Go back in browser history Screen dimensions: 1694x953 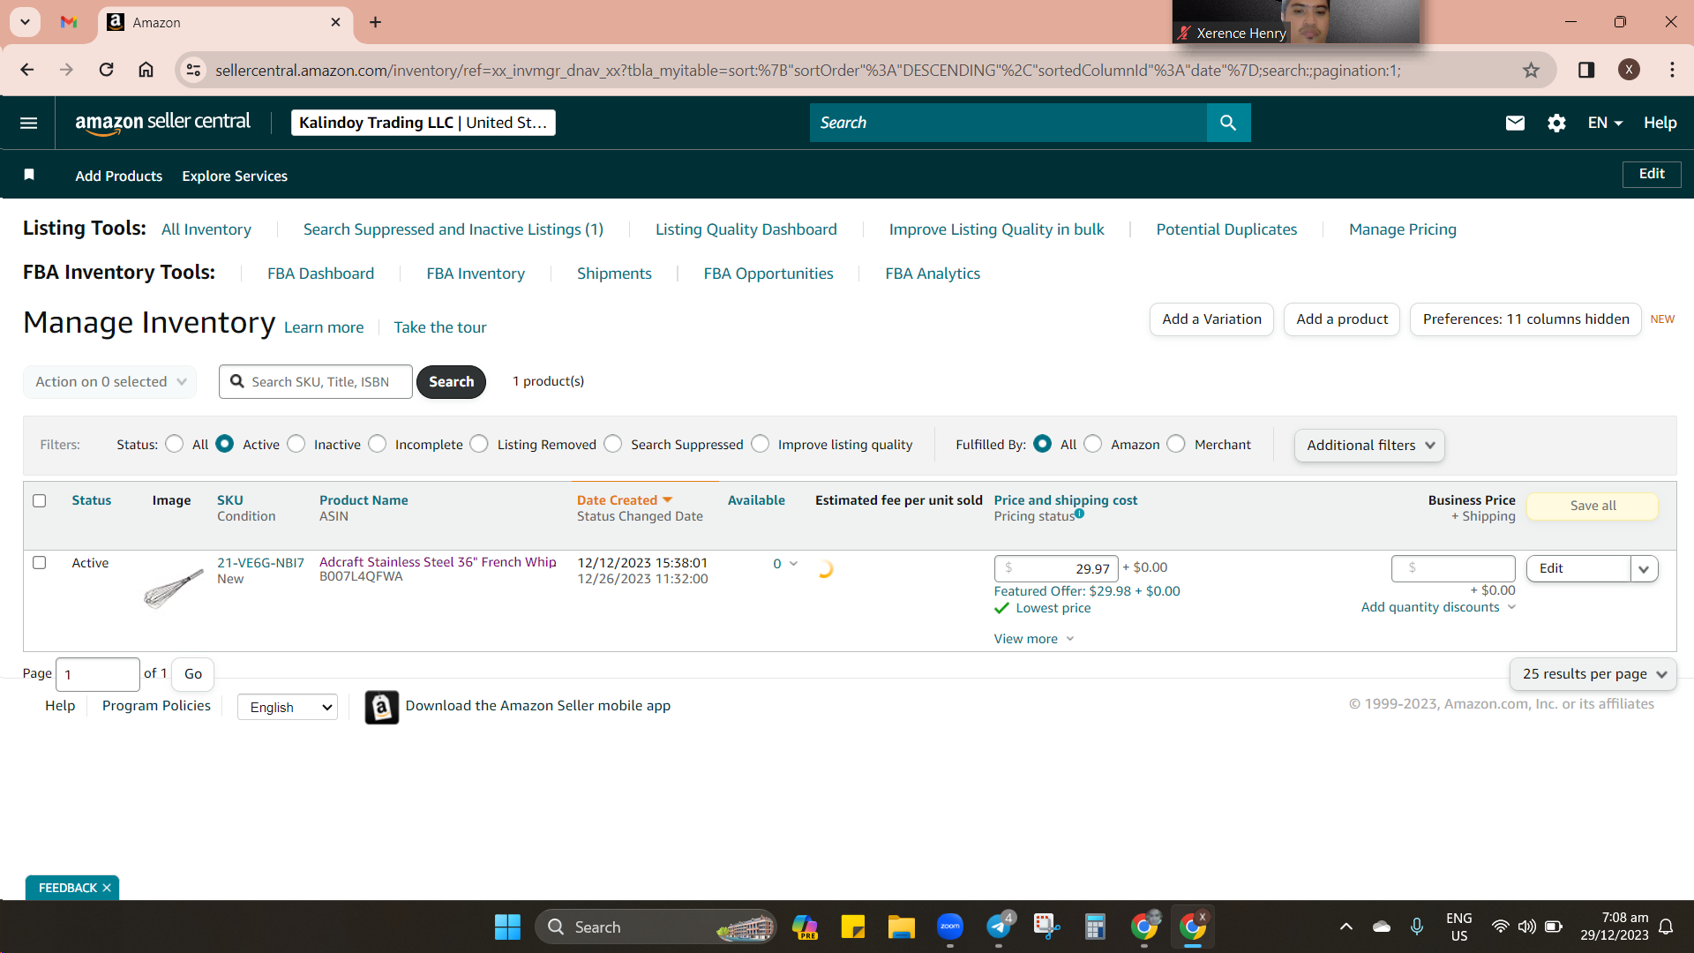[27, 70]
